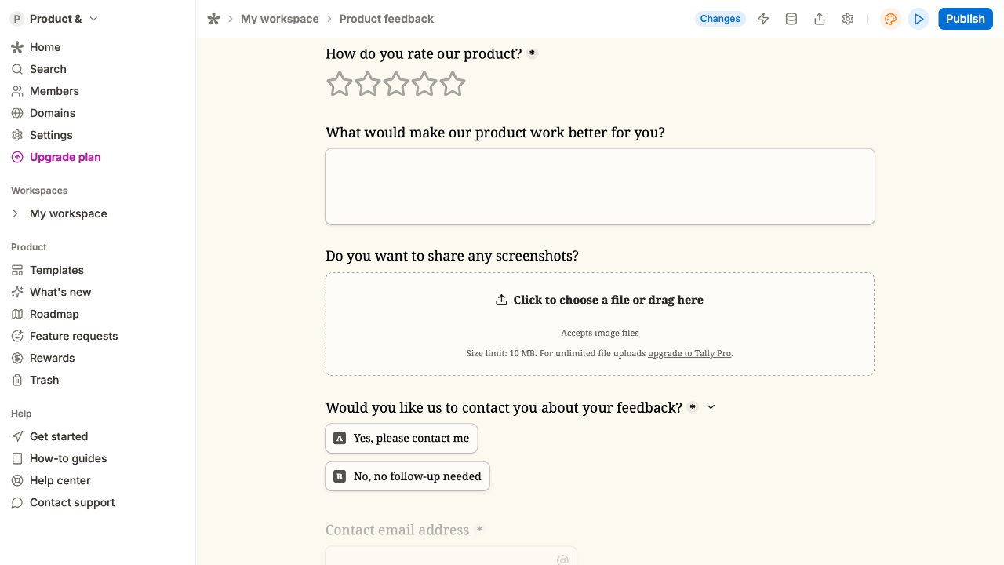The height and width of the screenshot is (565, 1004).
Task: Open Members from the sidebar menu
Action: (x=54, y=91)
